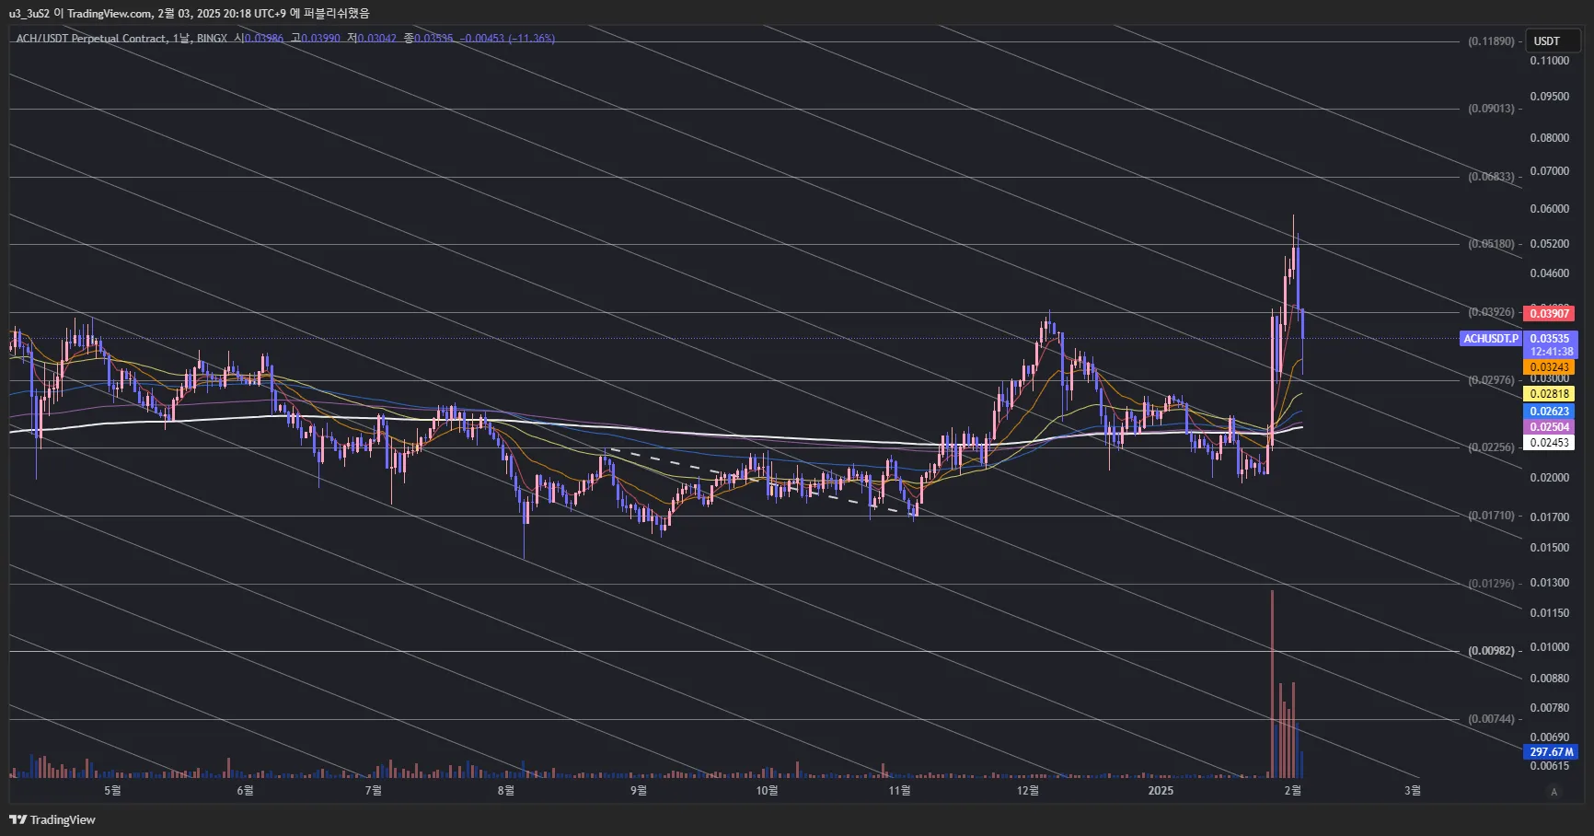Click the tallest red volume bar
1594x836 pixels.
(1272, 684)
